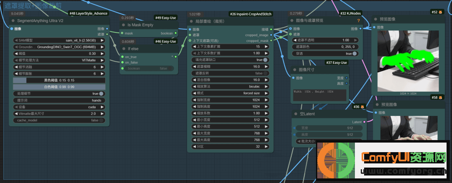The image size is (452, 183).
Task: Collapse the SegmentAnything Ultra V2 node dot
Action: (13, 21)
